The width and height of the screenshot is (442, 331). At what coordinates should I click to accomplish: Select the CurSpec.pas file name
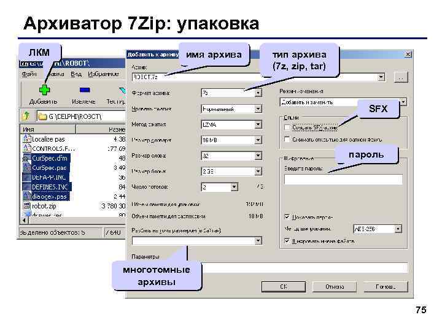pyautogui.click(x=49, y=168)
